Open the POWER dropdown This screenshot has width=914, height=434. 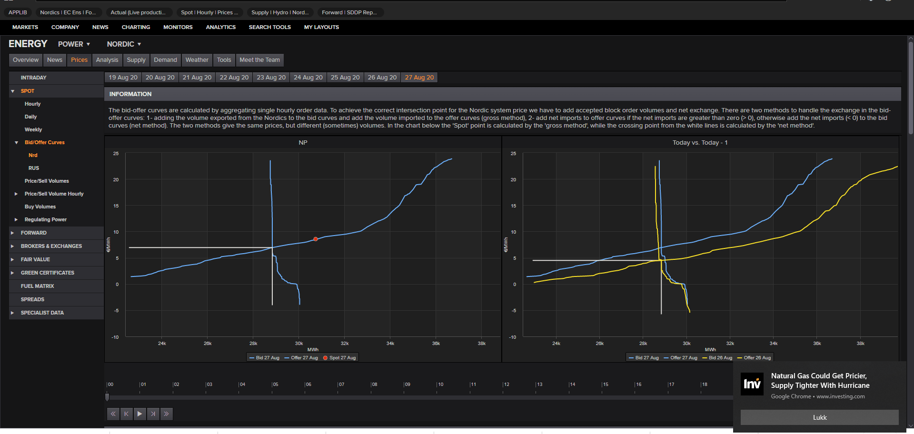[74, 44]
